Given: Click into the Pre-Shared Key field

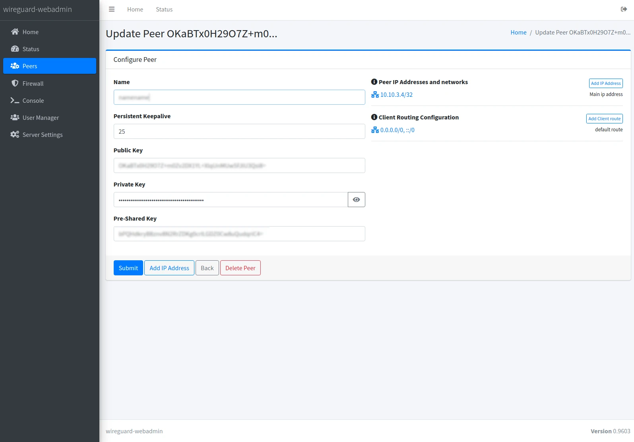Looking at the screenshot, I should (239, 234).
